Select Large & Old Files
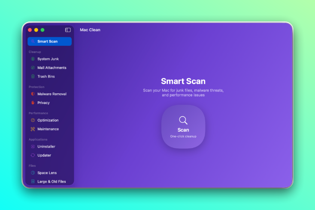This screenshot has height=210, width=315. pyautogui.click(x=50, y=181)
